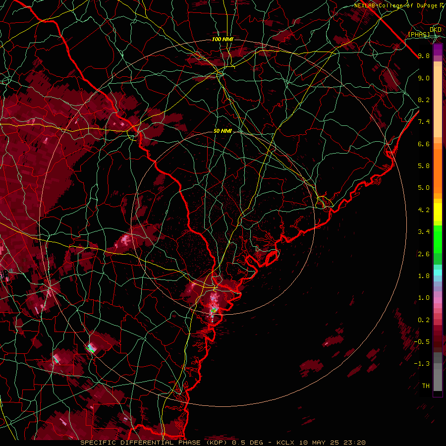This screenshot has width=446, height=446.
Task: Click the "10 MAY 25 23:20" timestamp
Action: pyautogui.click(x=332, y=443)
